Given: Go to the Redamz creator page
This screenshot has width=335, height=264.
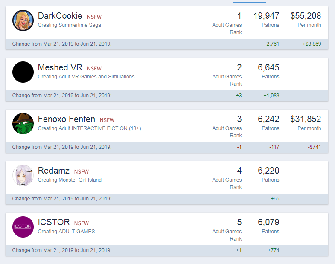Looking at the screenshot, I should pos(54,171).
